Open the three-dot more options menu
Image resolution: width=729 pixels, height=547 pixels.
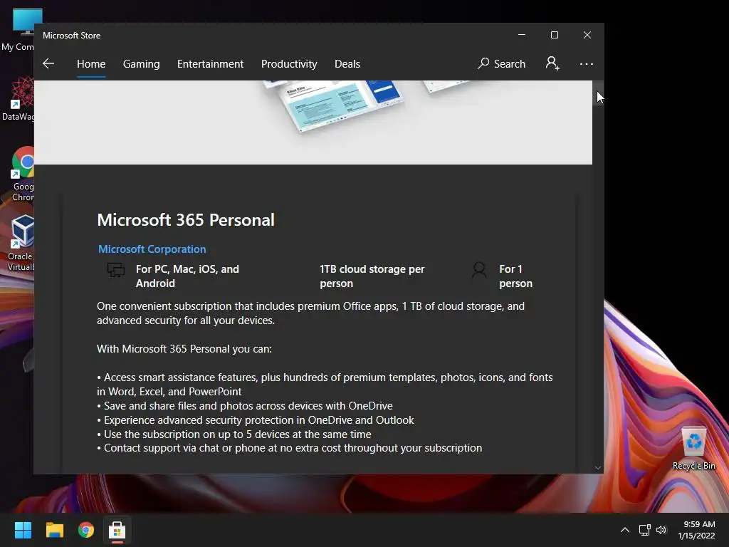(x=587, y=63)
